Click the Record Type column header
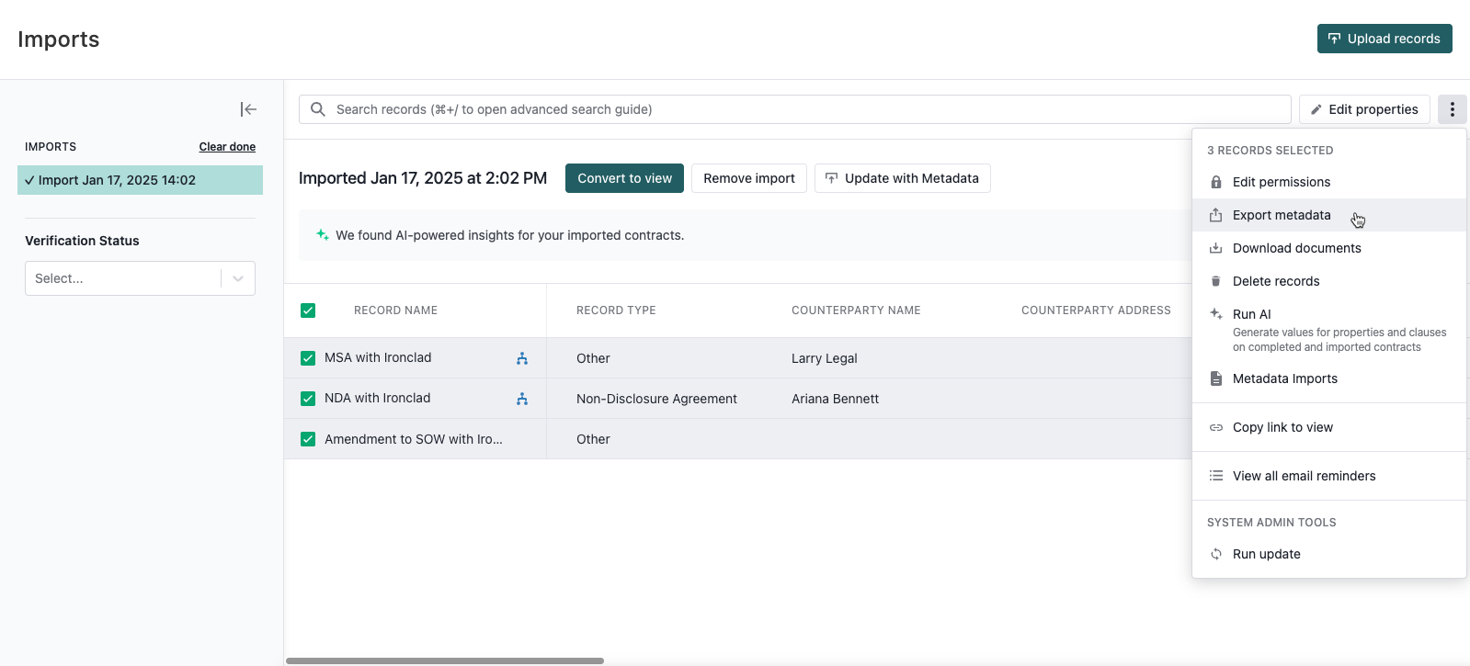 (x=616, y=310)
